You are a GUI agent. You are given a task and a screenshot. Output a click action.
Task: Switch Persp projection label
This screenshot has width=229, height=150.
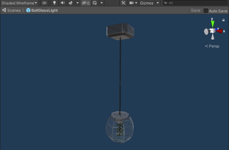(x=212, y=46)
